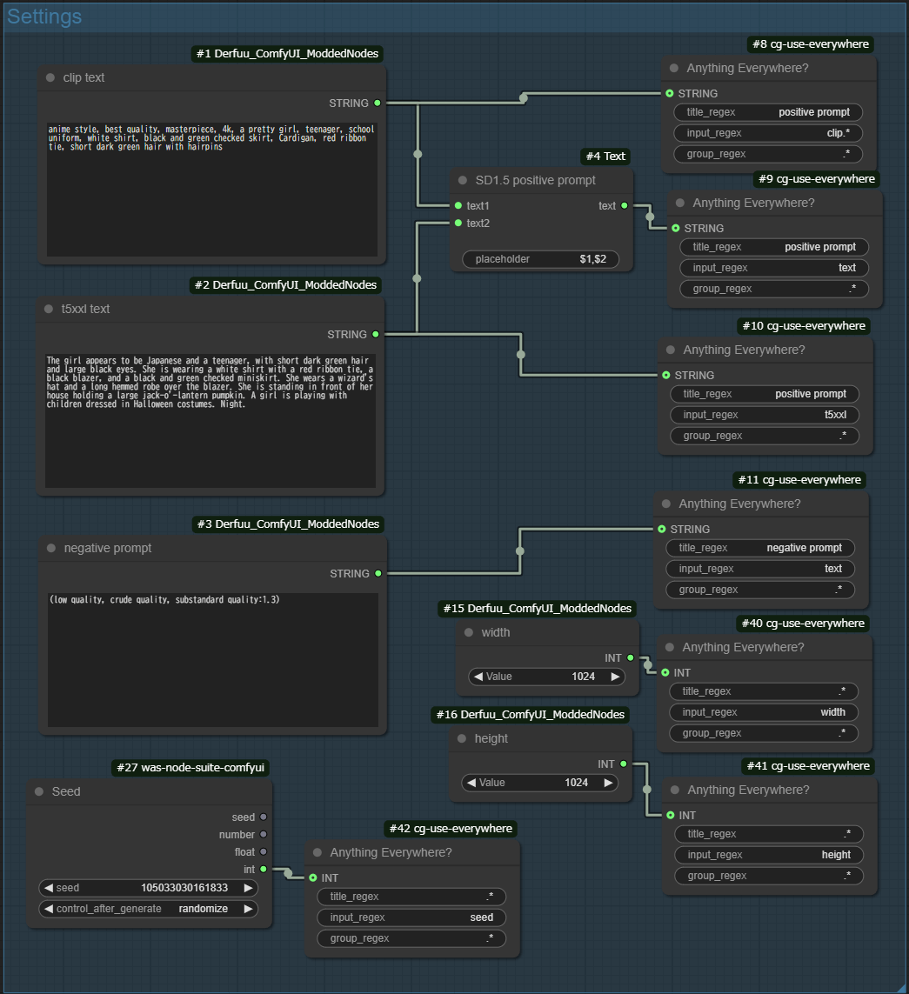Click the text1 input socket on the Text node
The height and width of the screenshot is (994, 909).
point(458,205)
